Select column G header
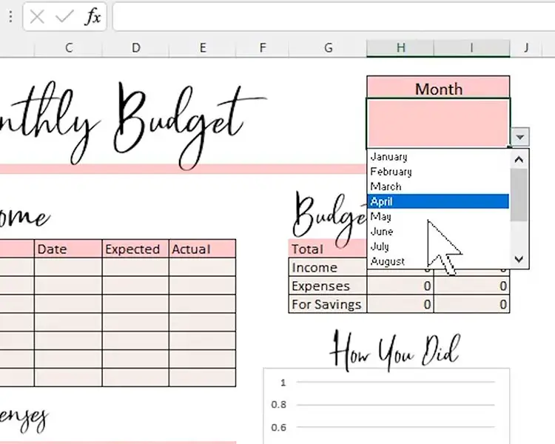The width and height of the screenshot is (555, 444). 328,48
